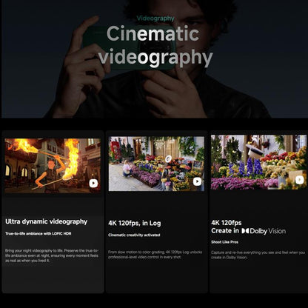Click the Dolby Vision capture description text
Screen dimensions: 308x308
click(x=258, y=255)
